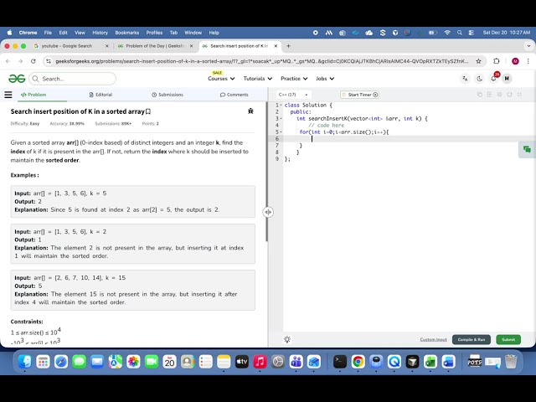The height and width of the screenshot is (402, 536).
Task: Click the green Submit button
Action: pos(508,339)
